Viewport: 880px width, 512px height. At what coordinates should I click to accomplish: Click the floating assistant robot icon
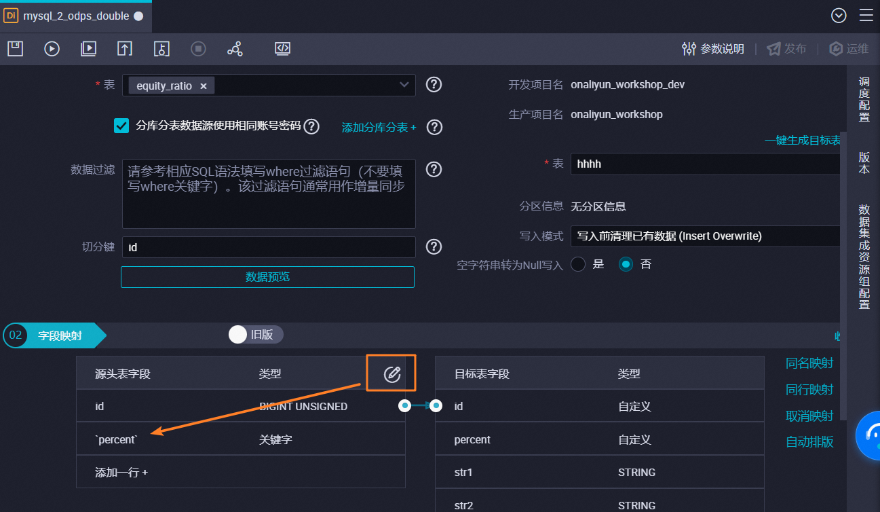[x=868, y=435]
